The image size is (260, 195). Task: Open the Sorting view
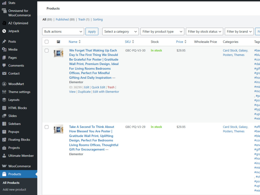click(98, 19)
